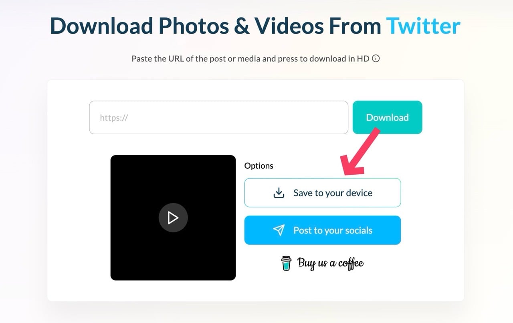Click the info icon next to HD

click(x=376, y=59)
